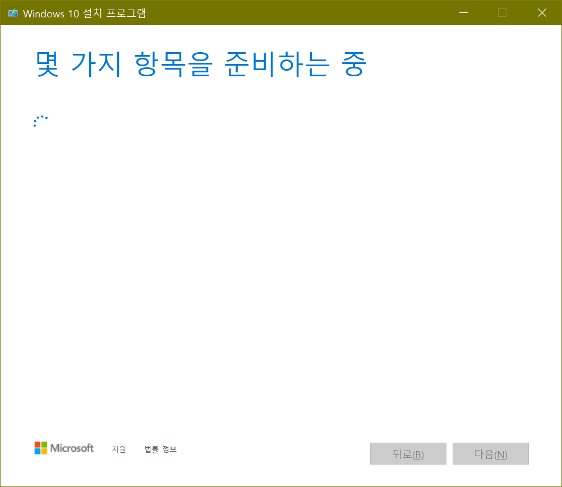Click the Microsoft logo
Image resolution: width=562 pixels, height=487 pixels.
64,448
